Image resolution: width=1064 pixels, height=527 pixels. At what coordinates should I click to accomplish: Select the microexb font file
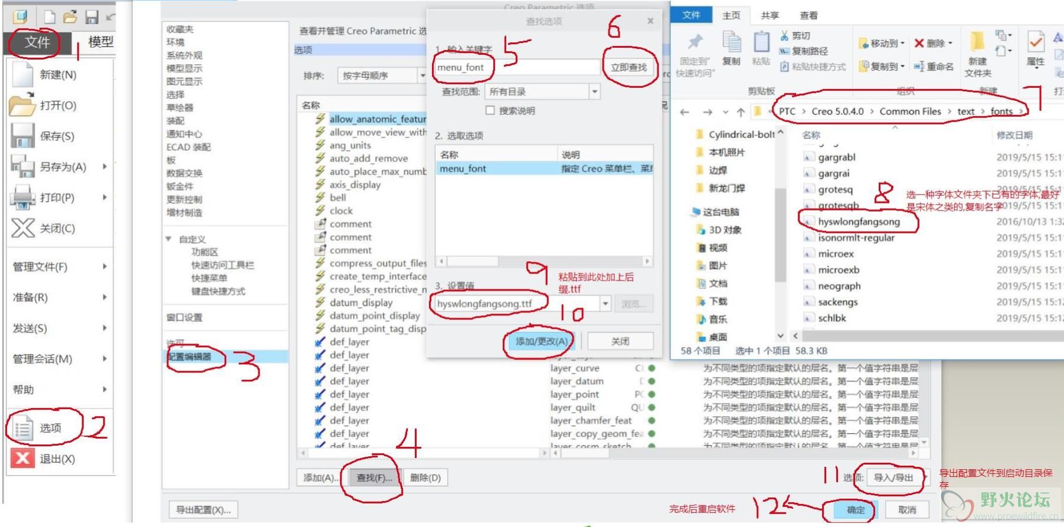point(838,270)
